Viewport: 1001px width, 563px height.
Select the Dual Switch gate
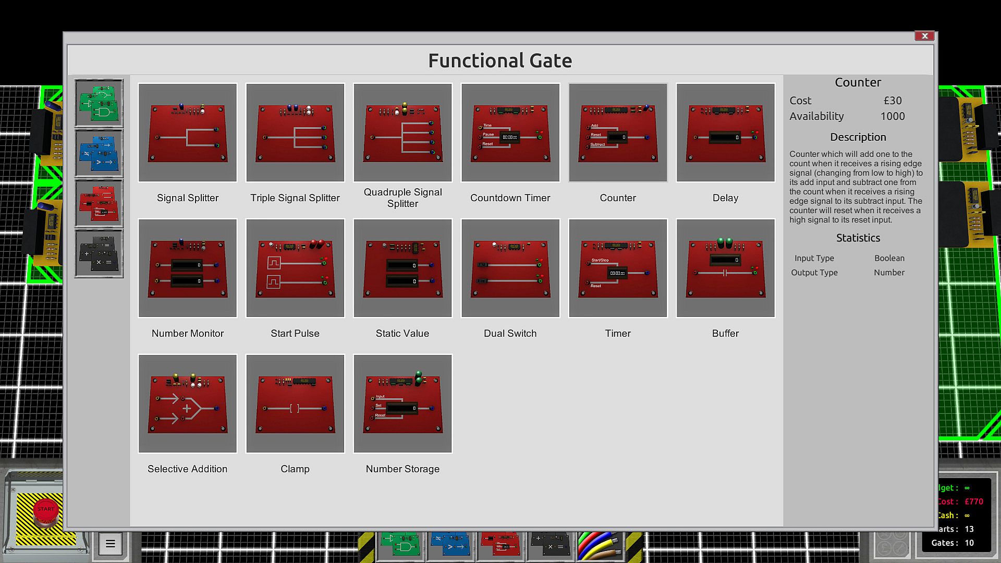(510, 268)
